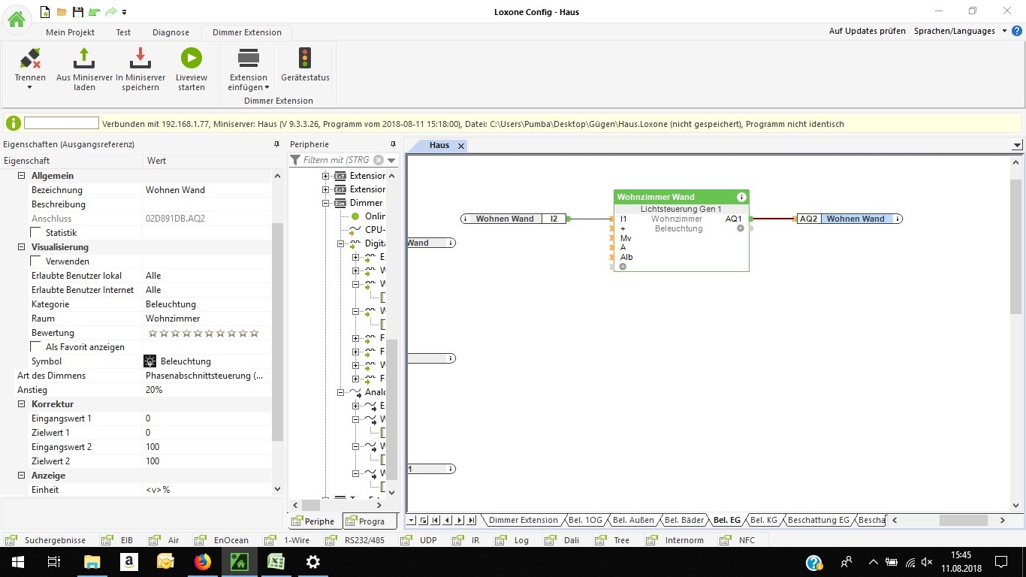The height and width of the screenshot is (577, 1026).
Task: Collapse the Korrektur property section
Action: click(21, 404)
